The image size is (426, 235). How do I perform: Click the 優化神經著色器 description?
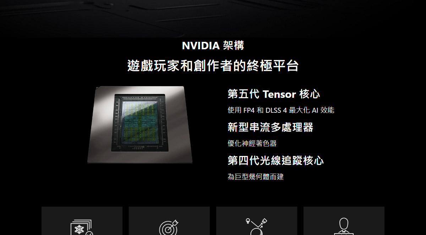pyautogui.click(x=252, y=144)
